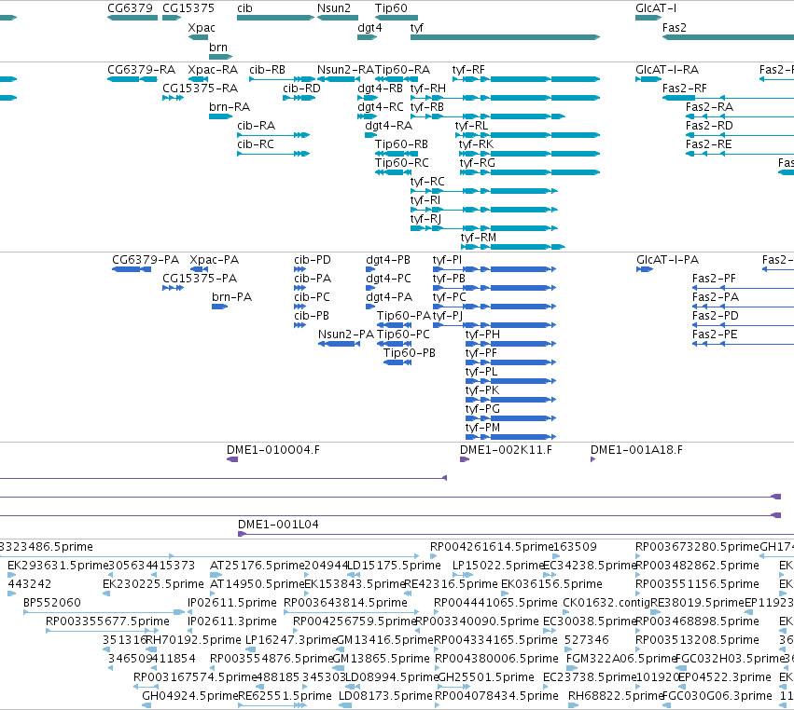Select the dgt4 gene feature
Viewport: 794px width, 710px height.
(x=367, y=37)
